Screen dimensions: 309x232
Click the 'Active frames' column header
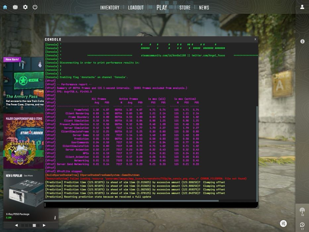pos(129,99)
